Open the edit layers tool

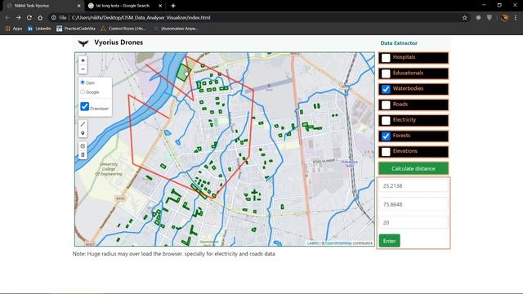83,146
